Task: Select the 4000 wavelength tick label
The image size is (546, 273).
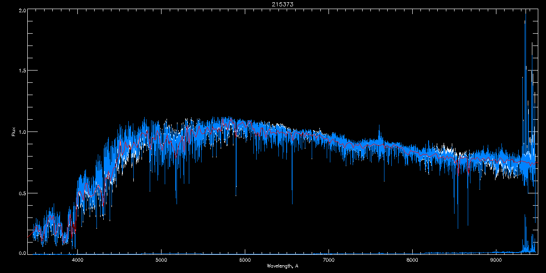Action: (x=78, y=260)
